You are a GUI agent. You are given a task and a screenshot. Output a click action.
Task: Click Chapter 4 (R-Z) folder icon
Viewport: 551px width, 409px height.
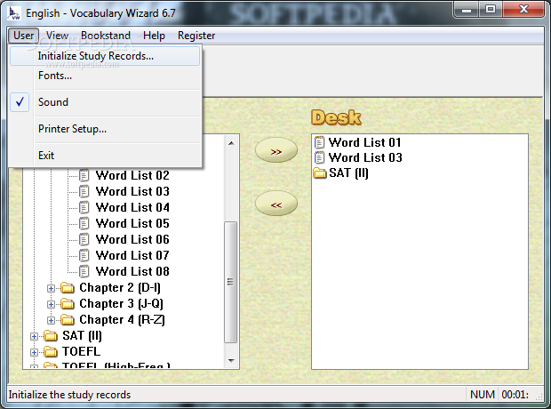[x=68, y=320]
